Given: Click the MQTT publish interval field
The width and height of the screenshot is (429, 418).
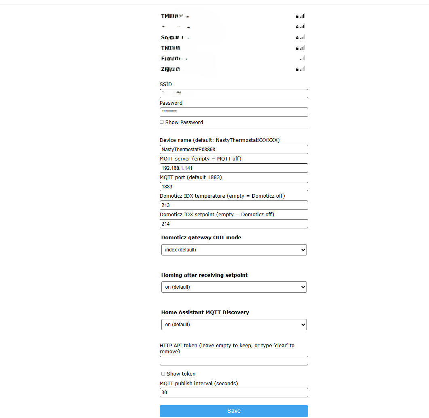Looking at the screenshot, I should pyautogui.click(x=234, y=392).
